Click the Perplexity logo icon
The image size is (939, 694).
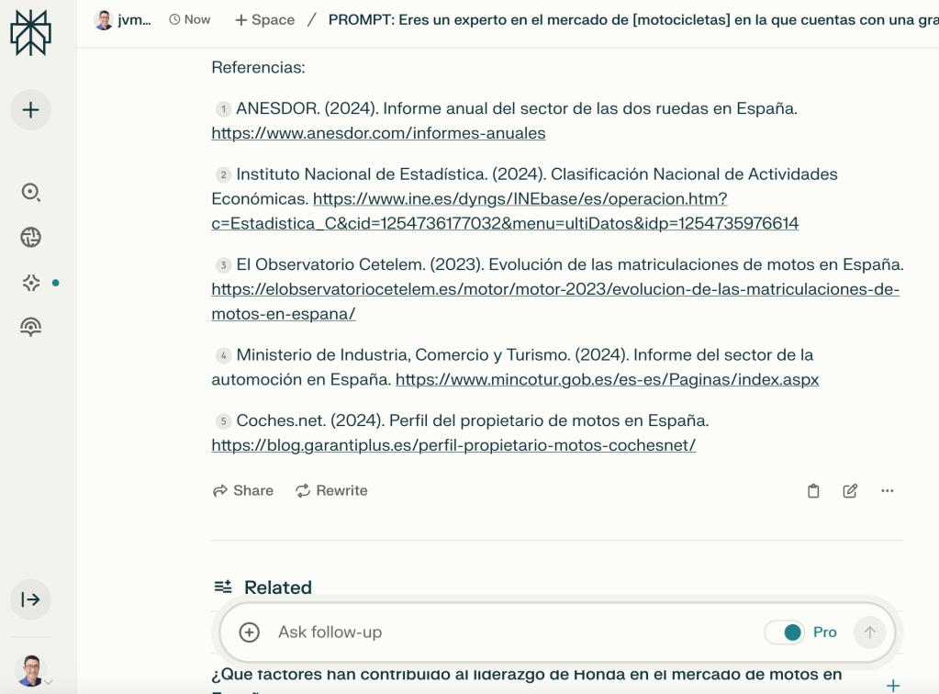(x=30, y=34)
